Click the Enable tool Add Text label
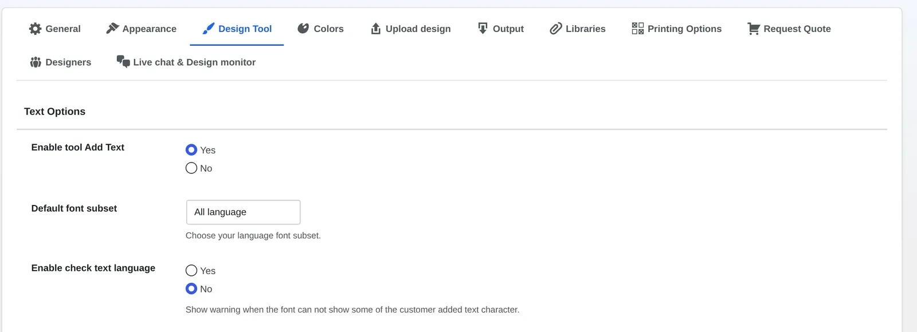This screenshot has width=917, height=332. (x=78, y=147)
